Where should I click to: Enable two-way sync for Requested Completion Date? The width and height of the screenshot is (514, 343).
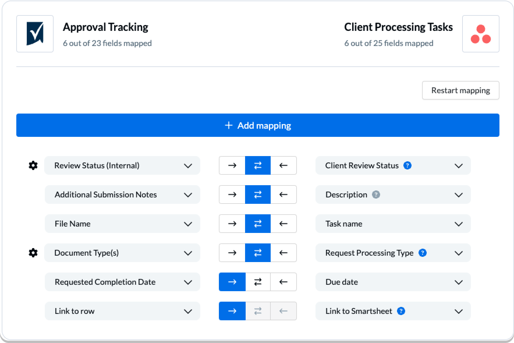tap(258, 282)
